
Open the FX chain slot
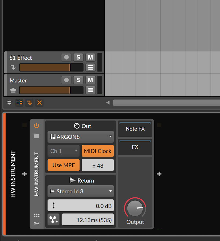135,147
